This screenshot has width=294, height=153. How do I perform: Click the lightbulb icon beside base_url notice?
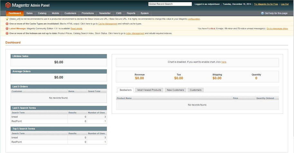[7, 19]
